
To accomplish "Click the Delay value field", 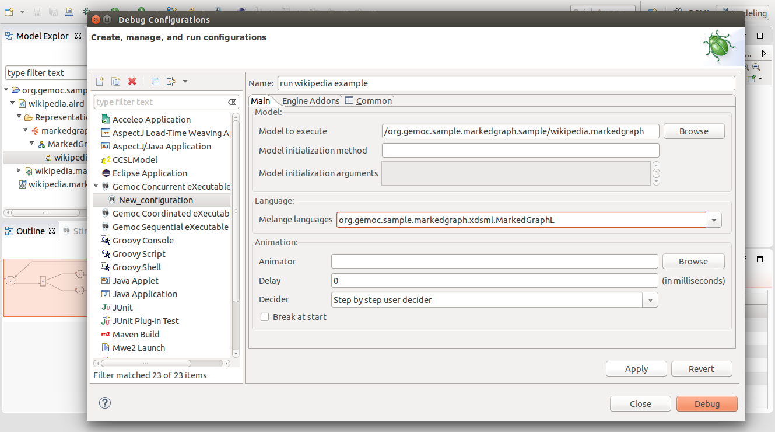I will (495, 281).
